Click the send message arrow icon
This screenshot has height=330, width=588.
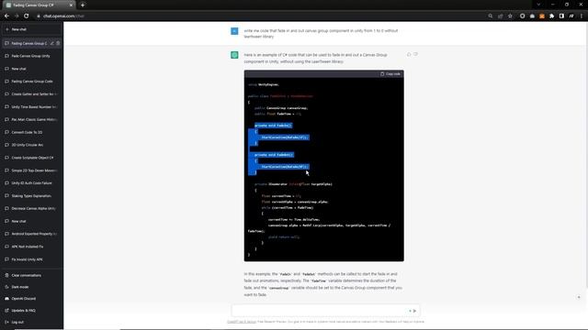tap(414, 311)
